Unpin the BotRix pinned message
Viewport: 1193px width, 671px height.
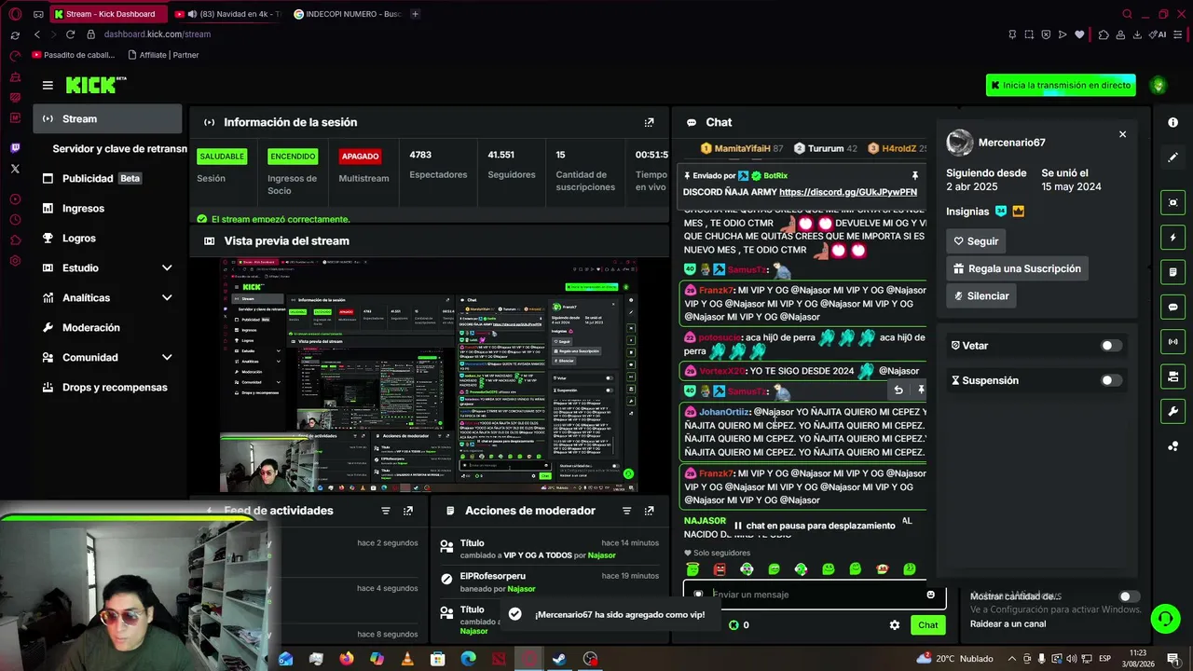915,175
